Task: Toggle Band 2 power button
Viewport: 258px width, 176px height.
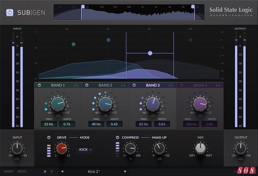Action: coord(87,85)
